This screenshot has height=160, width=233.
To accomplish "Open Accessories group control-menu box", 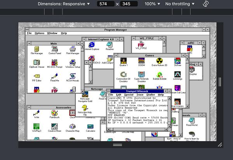I will (29, 107).
